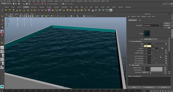This screenshot has width=173, height=92.
Task: Click the Num Frequencies map checker button
Action: coord(166,56)
